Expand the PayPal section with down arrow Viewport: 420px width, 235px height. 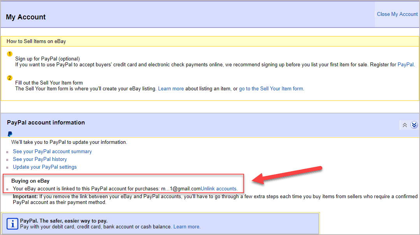414,125
